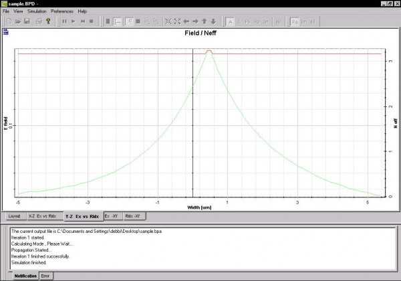Click 'Iteration 1 finished successfully.' log line

point(40,256)
